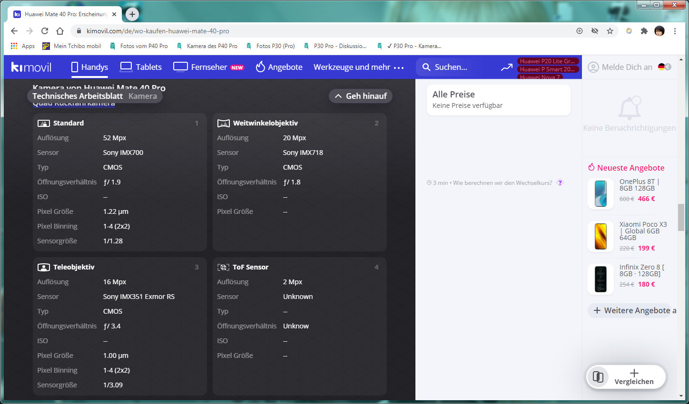The width and height of the screenshot is (689, 404).
Task: Open trending Huawei P20 Lite link
Action: coord(548,61)
